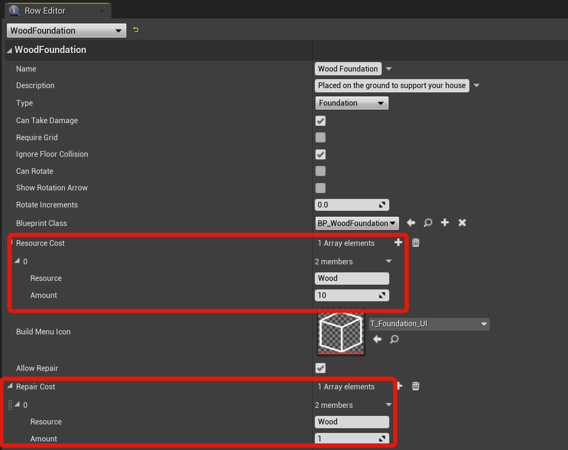Click the Resource Cost Amount field showing 10

[347, 295]
